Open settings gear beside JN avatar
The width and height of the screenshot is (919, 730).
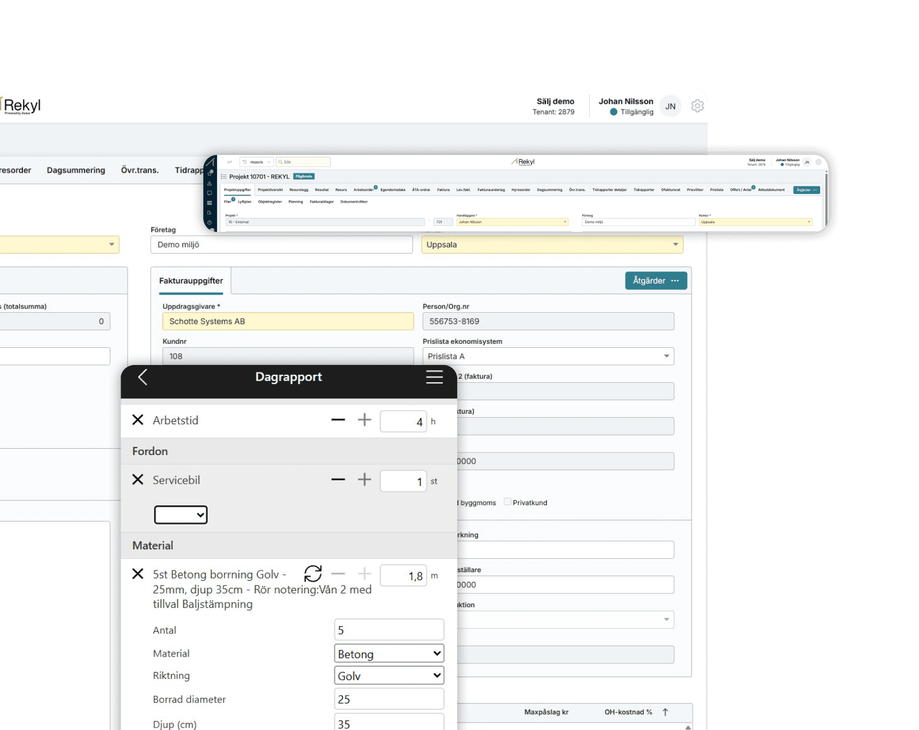[x=697, y=106]
